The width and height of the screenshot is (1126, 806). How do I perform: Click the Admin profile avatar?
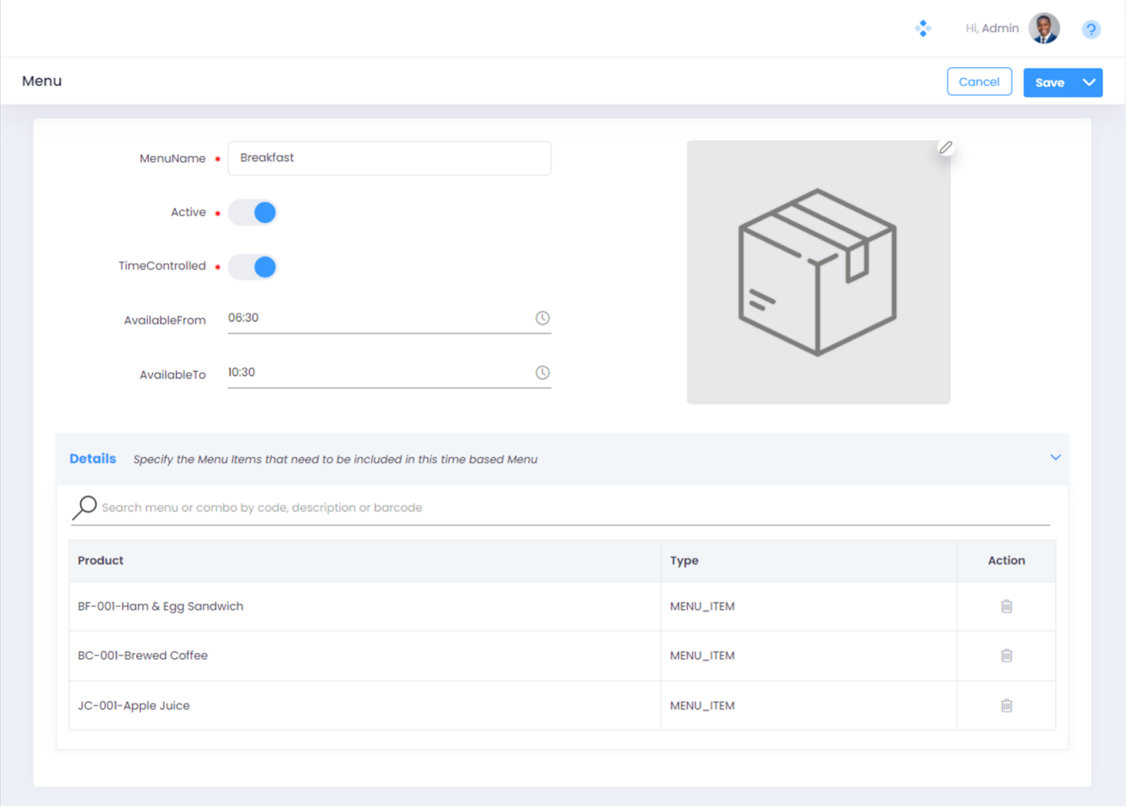coord(1044,29)
